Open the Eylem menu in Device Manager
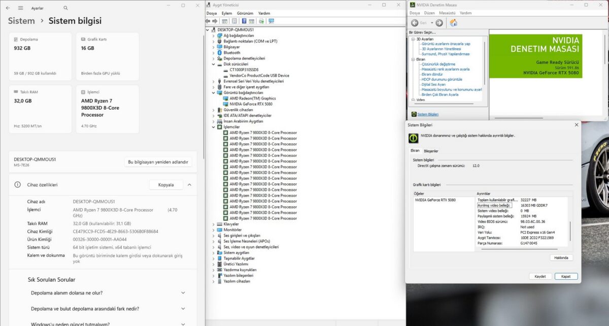 (227, 13)
